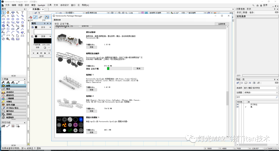279x151 pixels.
Task: Select the single Line tool
Action: [x=18, y=16]
